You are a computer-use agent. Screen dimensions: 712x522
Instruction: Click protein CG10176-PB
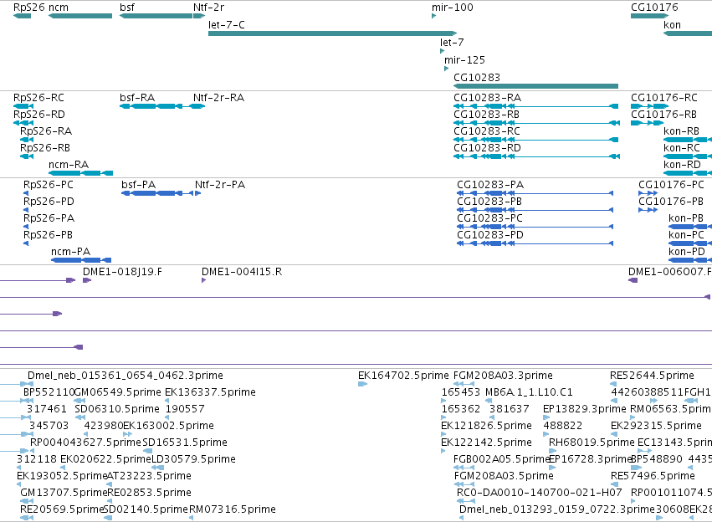[648, 210]
